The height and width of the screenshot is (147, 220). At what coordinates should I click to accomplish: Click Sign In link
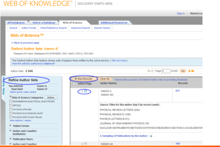click(x=181, y=13)
